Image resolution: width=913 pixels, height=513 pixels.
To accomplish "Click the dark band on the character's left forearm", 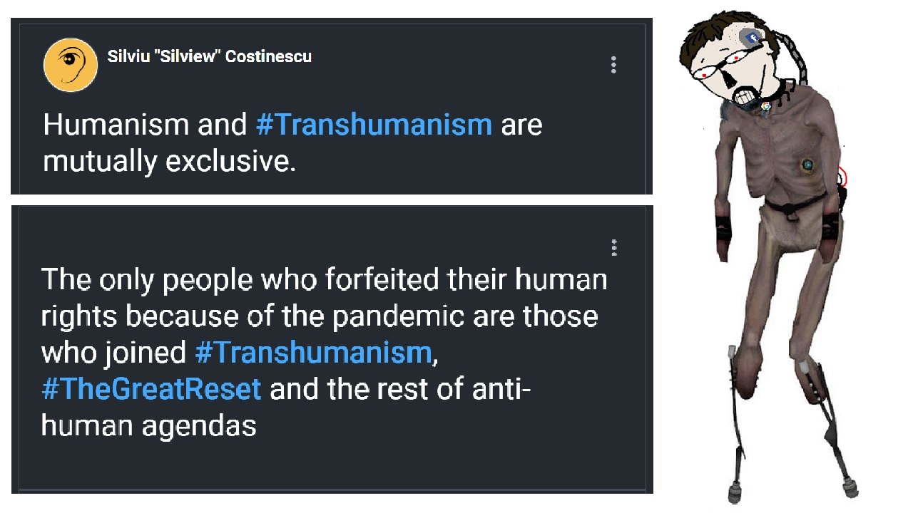I will click(726, 229).
